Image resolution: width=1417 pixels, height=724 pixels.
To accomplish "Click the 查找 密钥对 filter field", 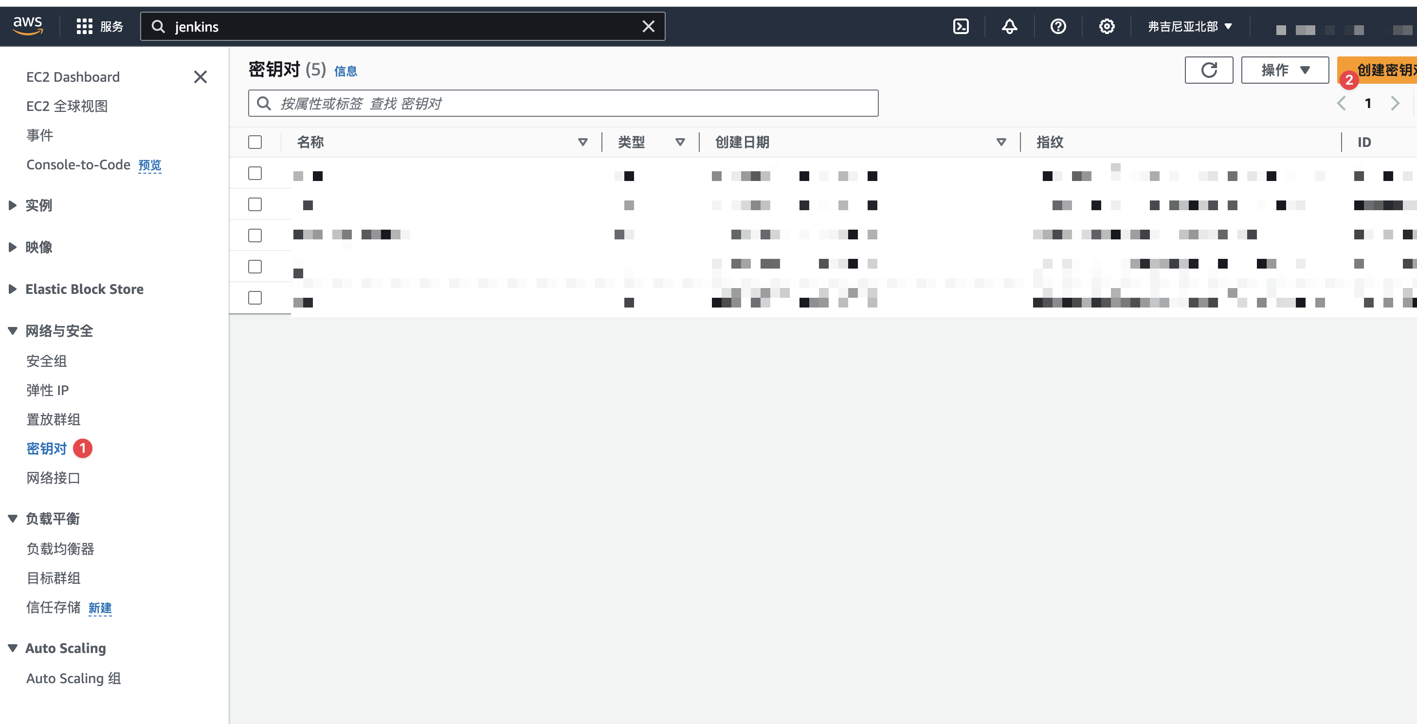I will click(x=563, y=104).
